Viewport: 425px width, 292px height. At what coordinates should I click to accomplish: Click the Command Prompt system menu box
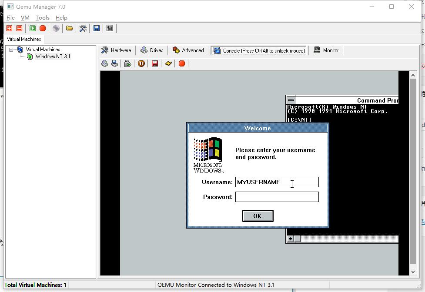[x=291, y=100]
